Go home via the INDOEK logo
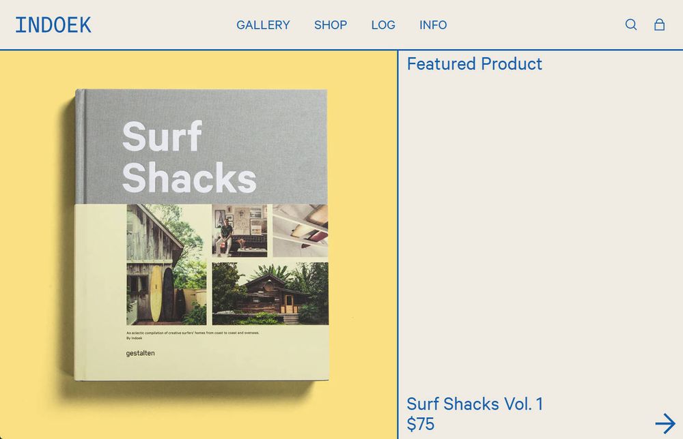The image size is (683, 439). pyautogui.click(x=53, y=25)
